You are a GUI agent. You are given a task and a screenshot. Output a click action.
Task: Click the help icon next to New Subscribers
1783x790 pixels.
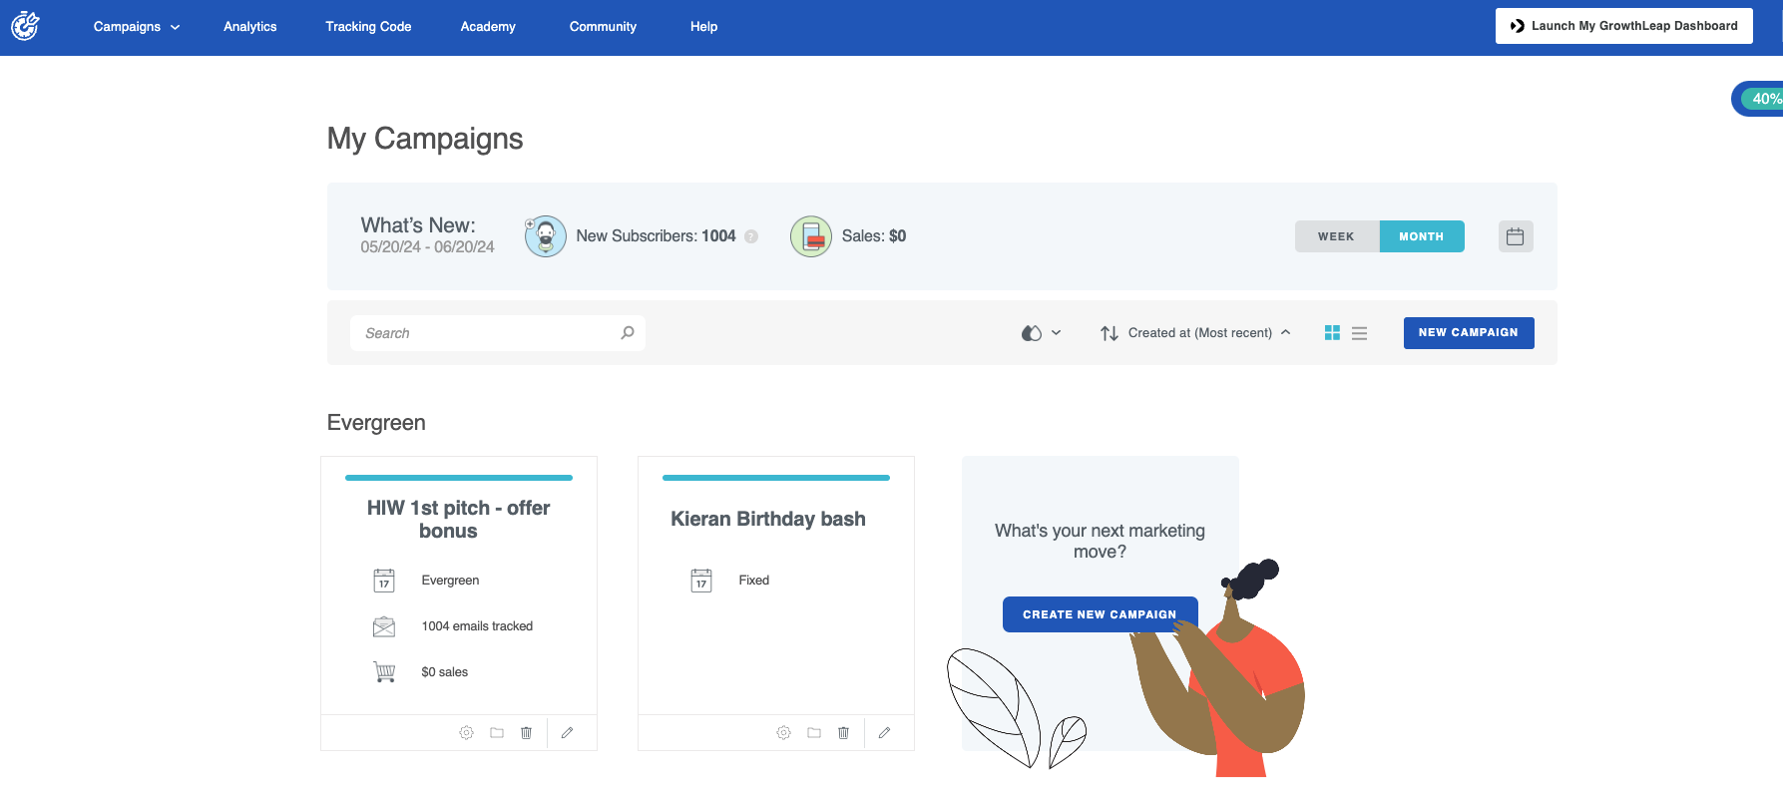(751, 236)
